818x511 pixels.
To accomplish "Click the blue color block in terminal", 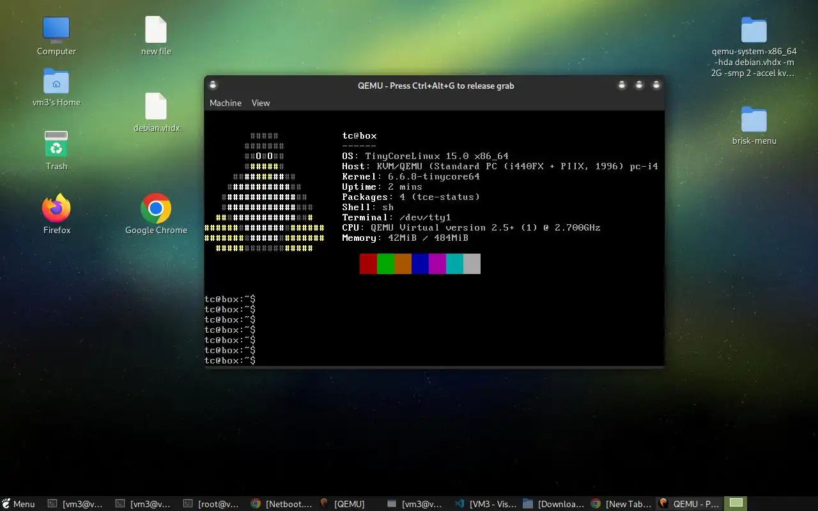I will pos(420,264).
